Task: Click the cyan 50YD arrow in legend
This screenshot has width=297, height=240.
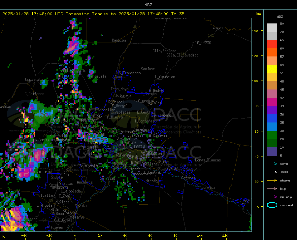Action: [x=272, y=164]
